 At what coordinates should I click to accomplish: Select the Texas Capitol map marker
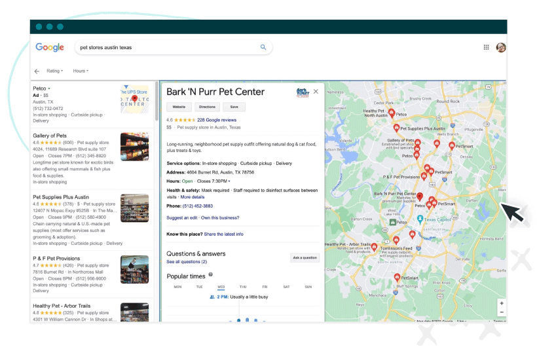pyautogui.click(x=420, y=219)
